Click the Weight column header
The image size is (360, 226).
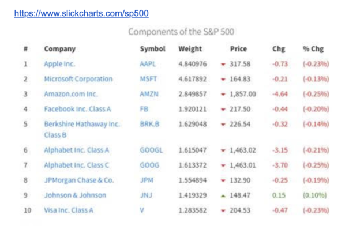(190, 49)
